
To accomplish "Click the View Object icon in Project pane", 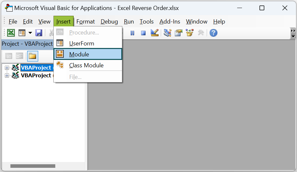I will 19,56.
